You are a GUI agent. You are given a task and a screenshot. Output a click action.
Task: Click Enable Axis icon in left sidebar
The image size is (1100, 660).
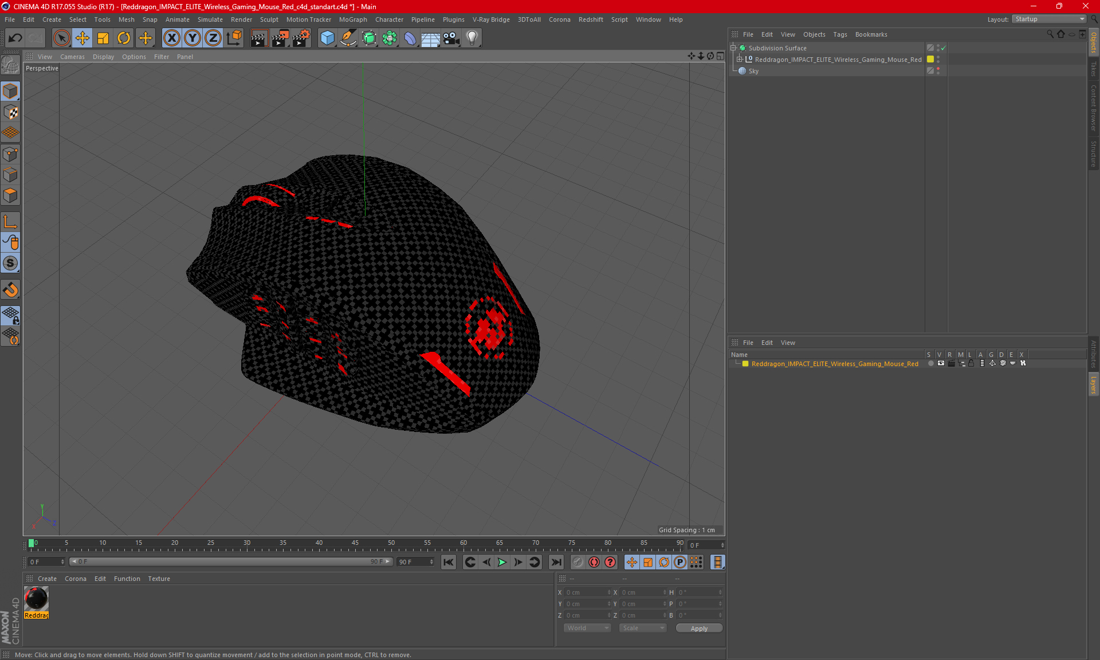pos(10,222)
